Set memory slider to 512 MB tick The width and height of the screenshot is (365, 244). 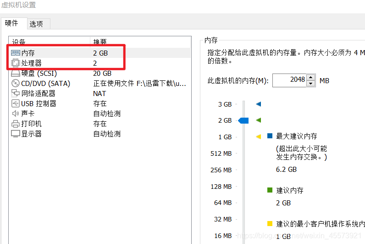[x=237, y=153]
